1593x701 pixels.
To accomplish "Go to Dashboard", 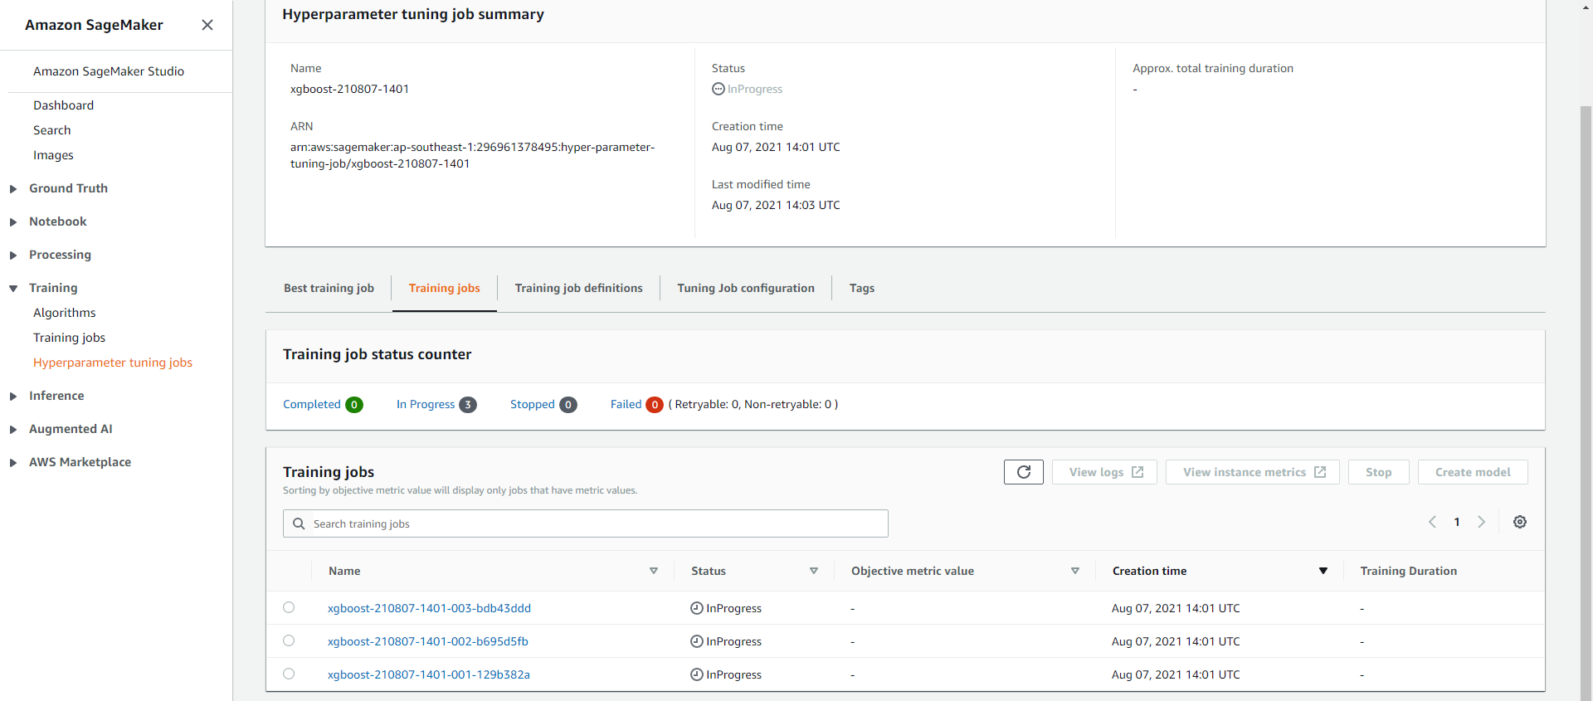I will click(63, 105).
